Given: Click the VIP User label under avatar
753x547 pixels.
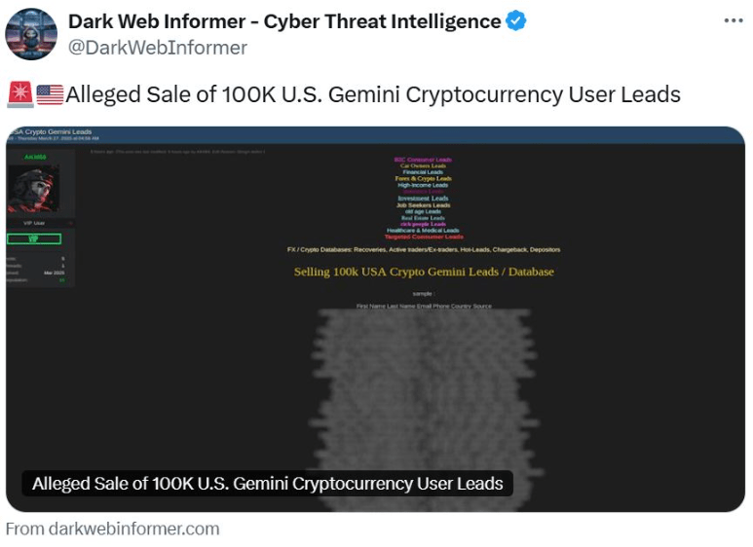Looking at the screenshot, I should [34, 223].
